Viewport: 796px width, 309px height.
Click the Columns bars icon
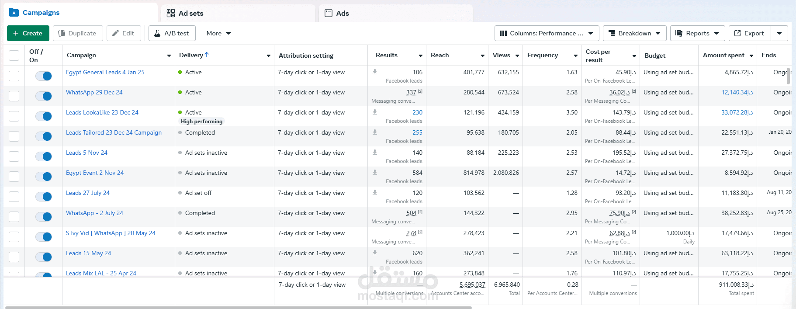pyautogui.click(x=503, y=33)
